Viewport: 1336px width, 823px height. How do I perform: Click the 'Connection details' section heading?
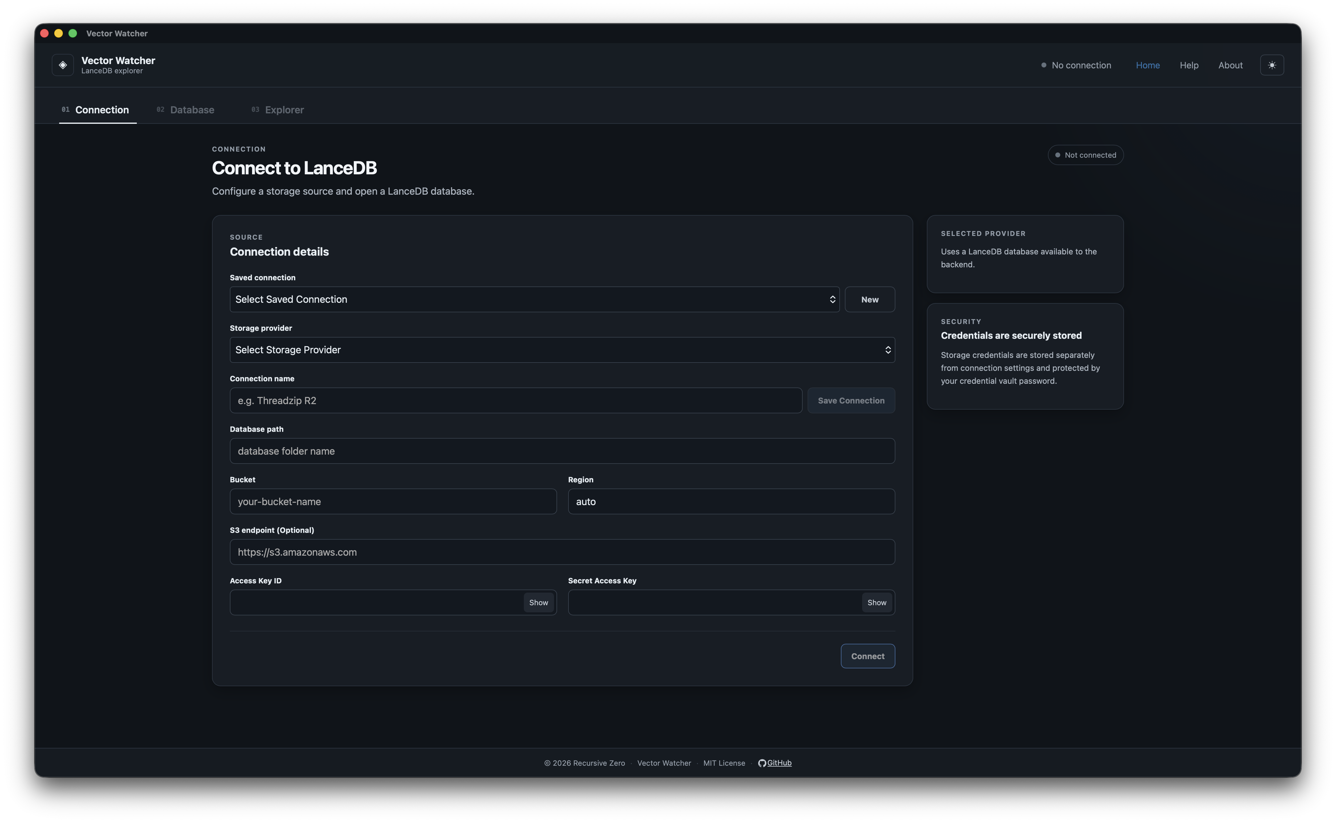pyautogui.click(x=279, y=252)
